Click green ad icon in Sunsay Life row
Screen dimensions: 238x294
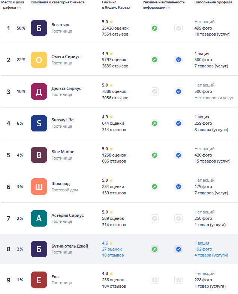pos(154,123)
